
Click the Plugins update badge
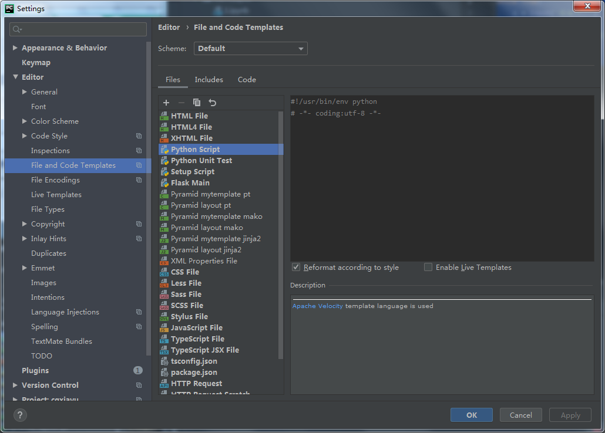click(x=138, y=371)
